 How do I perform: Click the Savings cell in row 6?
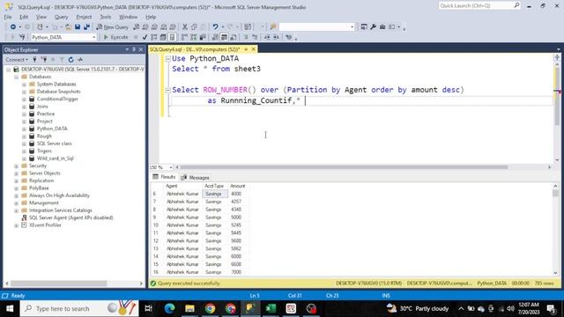pyautogui.click(x=215, y=194)
